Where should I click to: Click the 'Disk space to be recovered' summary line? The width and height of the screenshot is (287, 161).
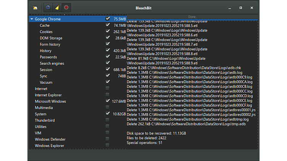(x=156, y=134)
